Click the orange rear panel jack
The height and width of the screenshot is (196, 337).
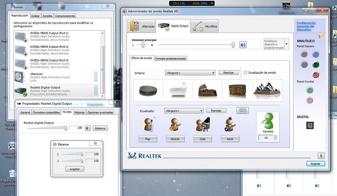coord(304,54)
